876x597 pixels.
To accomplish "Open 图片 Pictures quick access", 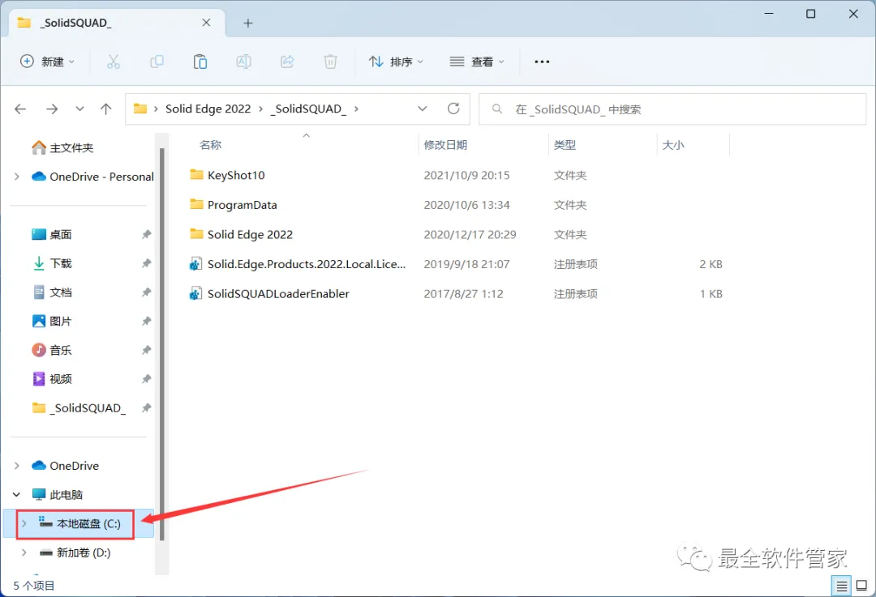I will 52,322.
